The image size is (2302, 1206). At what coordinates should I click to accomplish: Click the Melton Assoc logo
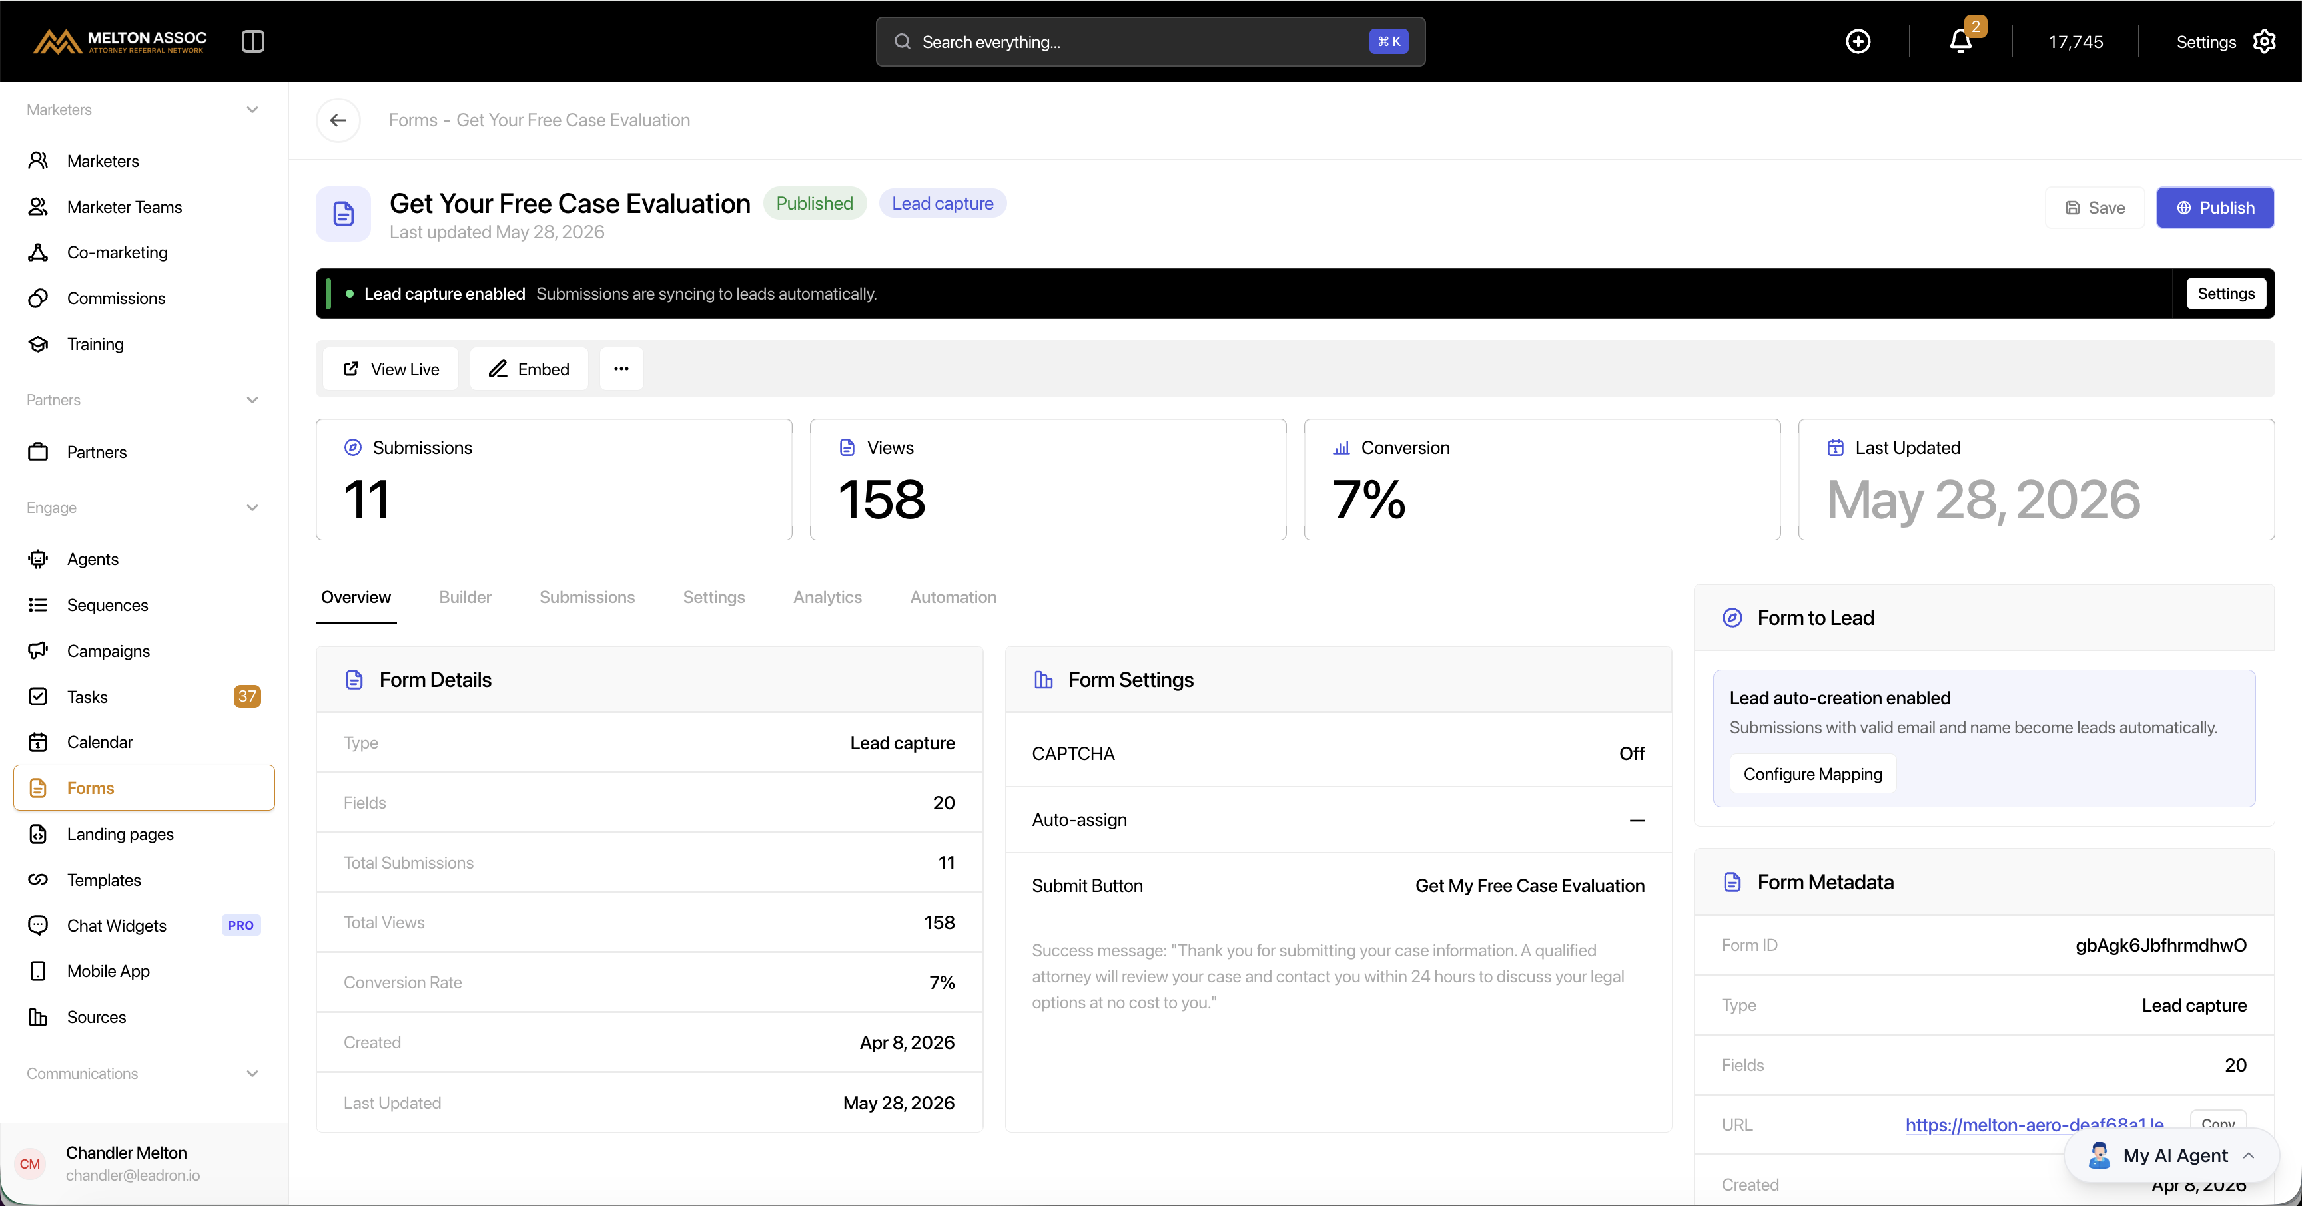120,41
